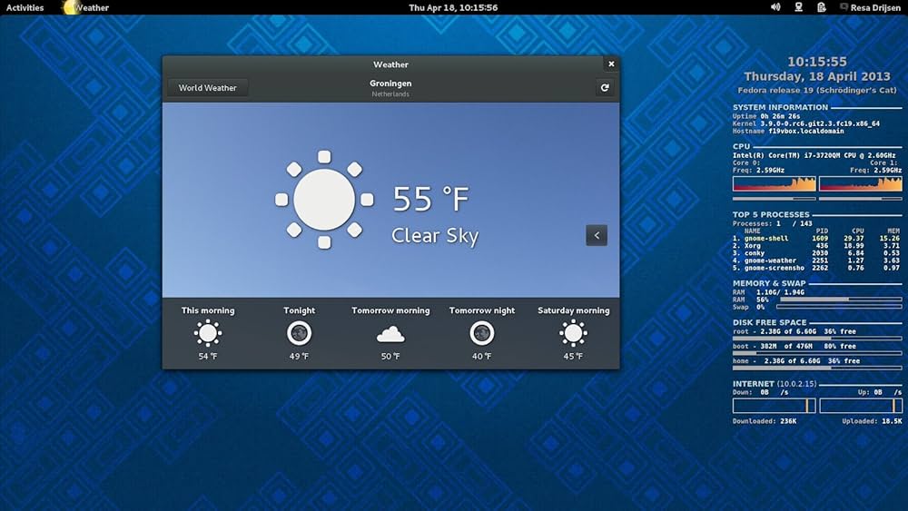The height and width of the screenshot is (511, 908).
Task: Click the Clear Sky condition text
Action: (x=436, y=236)
